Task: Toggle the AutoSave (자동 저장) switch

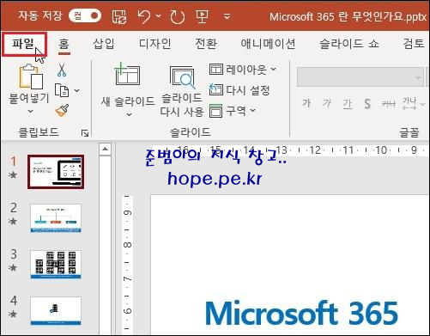Action: click(x=85, y=15)
